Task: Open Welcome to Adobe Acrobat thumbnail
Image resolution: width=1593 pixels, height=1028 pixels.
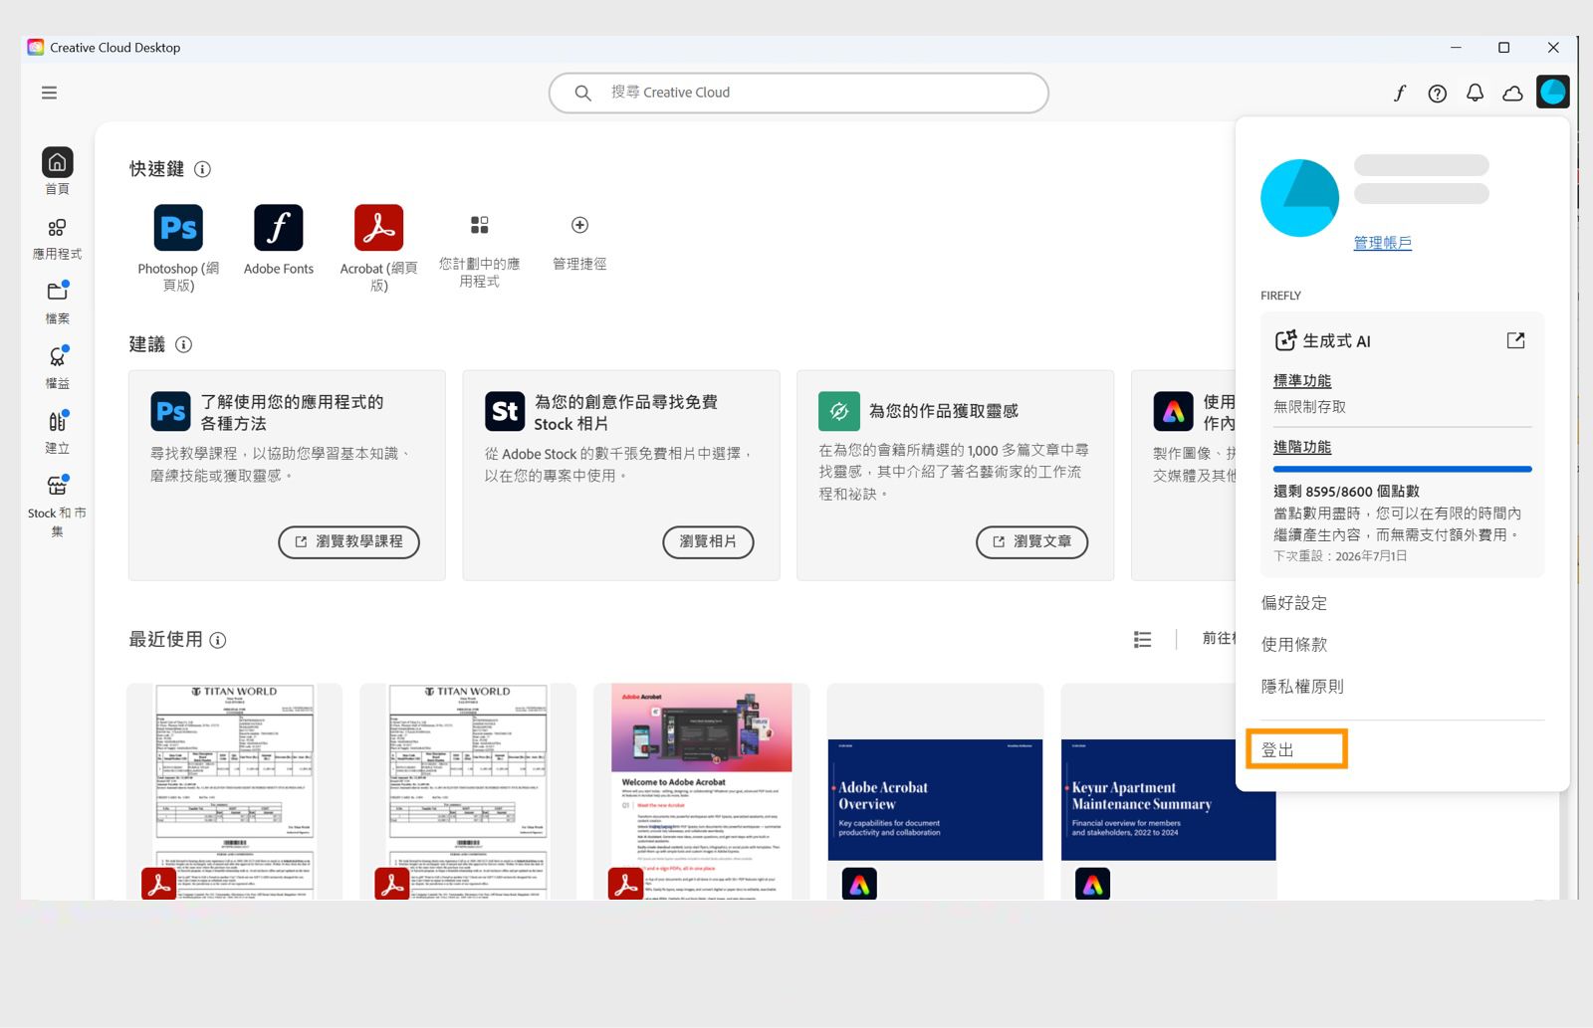Action: pos(701,791)
